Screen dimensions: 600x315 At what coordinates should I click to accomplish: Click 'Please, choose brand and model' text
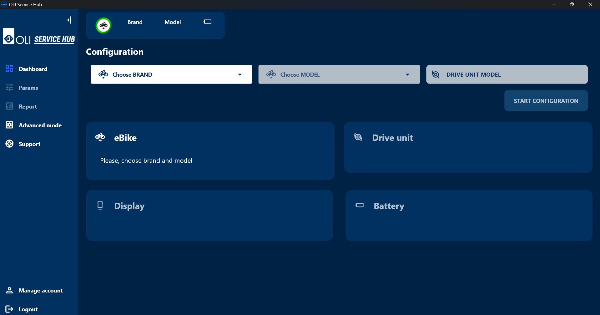pos(146,160)
